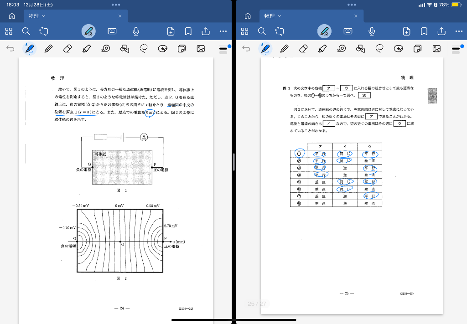467x324 pixels.
Task: Toggle the bookmark on the right pane's page
Action: tap(424, 31)
